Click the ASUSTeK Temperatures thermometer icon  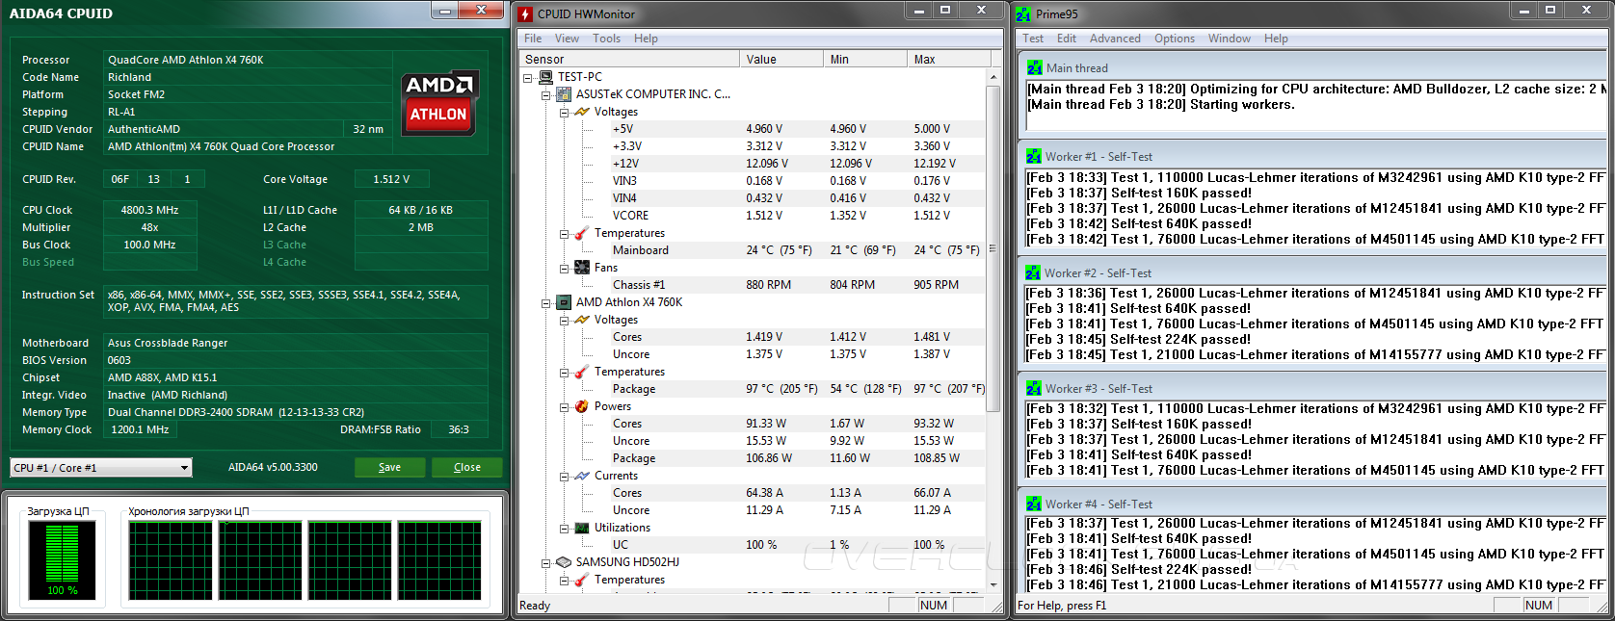(582, 233)
